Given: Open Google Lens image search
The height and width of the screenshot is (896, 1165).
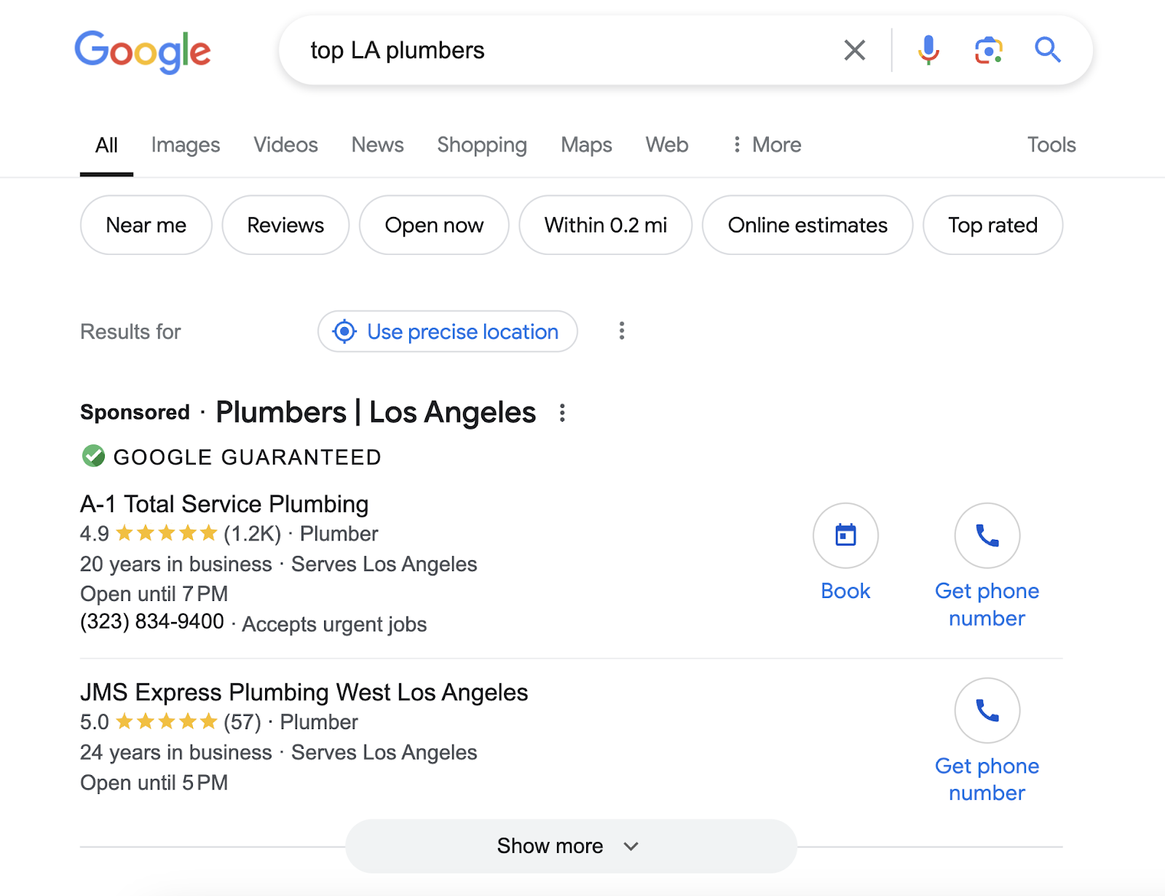Looking at the screenshot, I should pyautogui.click(x=987, y=50).
